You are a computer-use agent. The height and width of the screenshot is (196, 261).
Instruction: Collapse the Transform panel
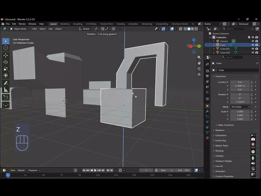219,76
